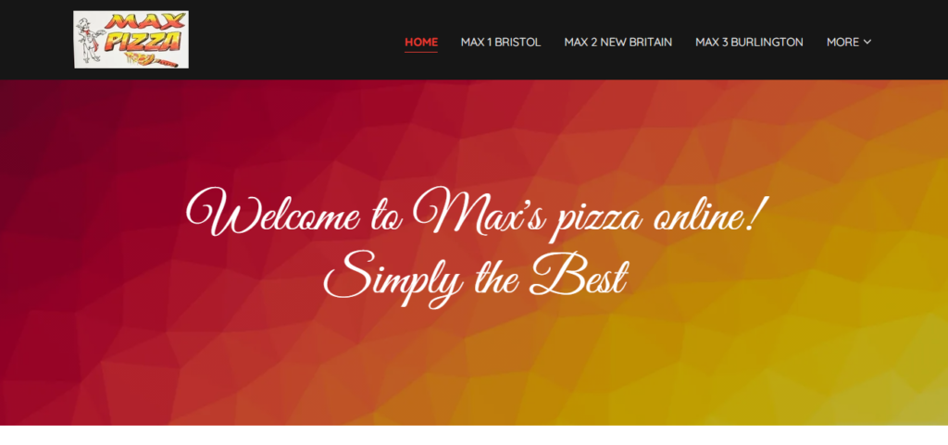Click the Simply the Best tagline
948x445 pixels.
click(475, 278)
